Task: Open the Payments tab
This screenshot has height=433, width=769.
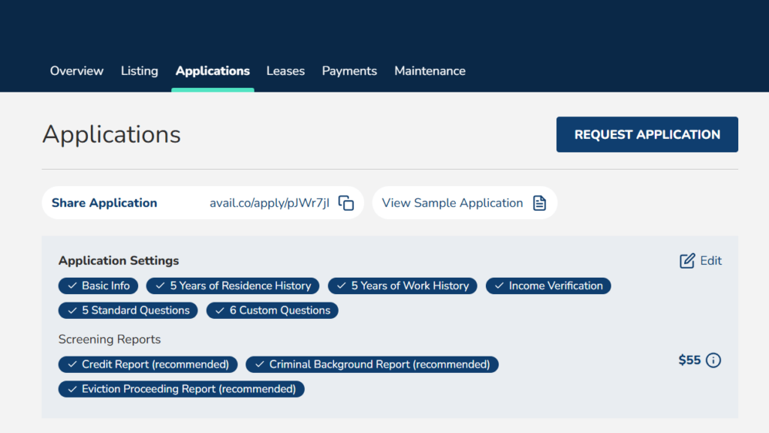Action: [x=349, y=71]
